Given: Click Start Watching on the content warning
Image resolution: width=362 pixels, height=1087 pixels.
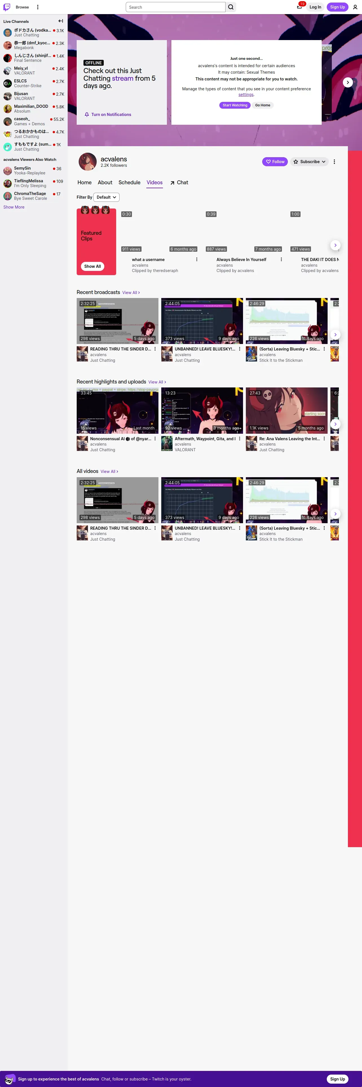Looking at the screenshot, I should [x=235, y=105].
